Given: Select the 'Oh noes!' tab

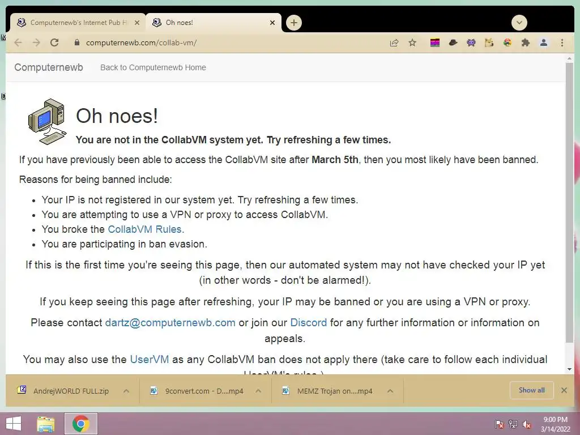Looking at the screenshot, I should click(x=214, y=23).
